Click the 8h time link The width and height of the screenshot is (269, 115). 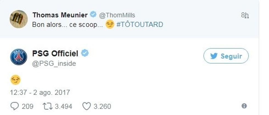pyautogui.click(x=245, y=15)
